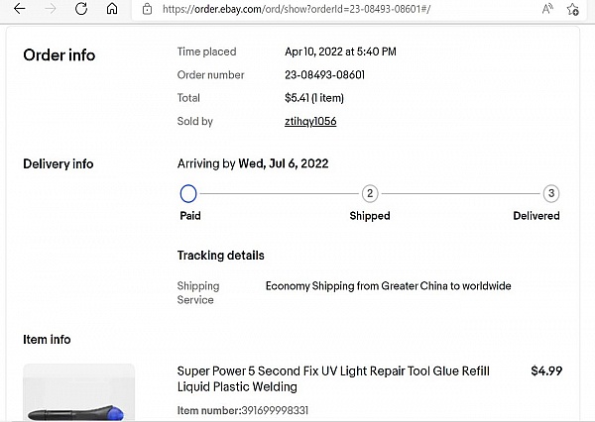
Task: Click the Shipped step 2 circle
Action: click(370, 193)
